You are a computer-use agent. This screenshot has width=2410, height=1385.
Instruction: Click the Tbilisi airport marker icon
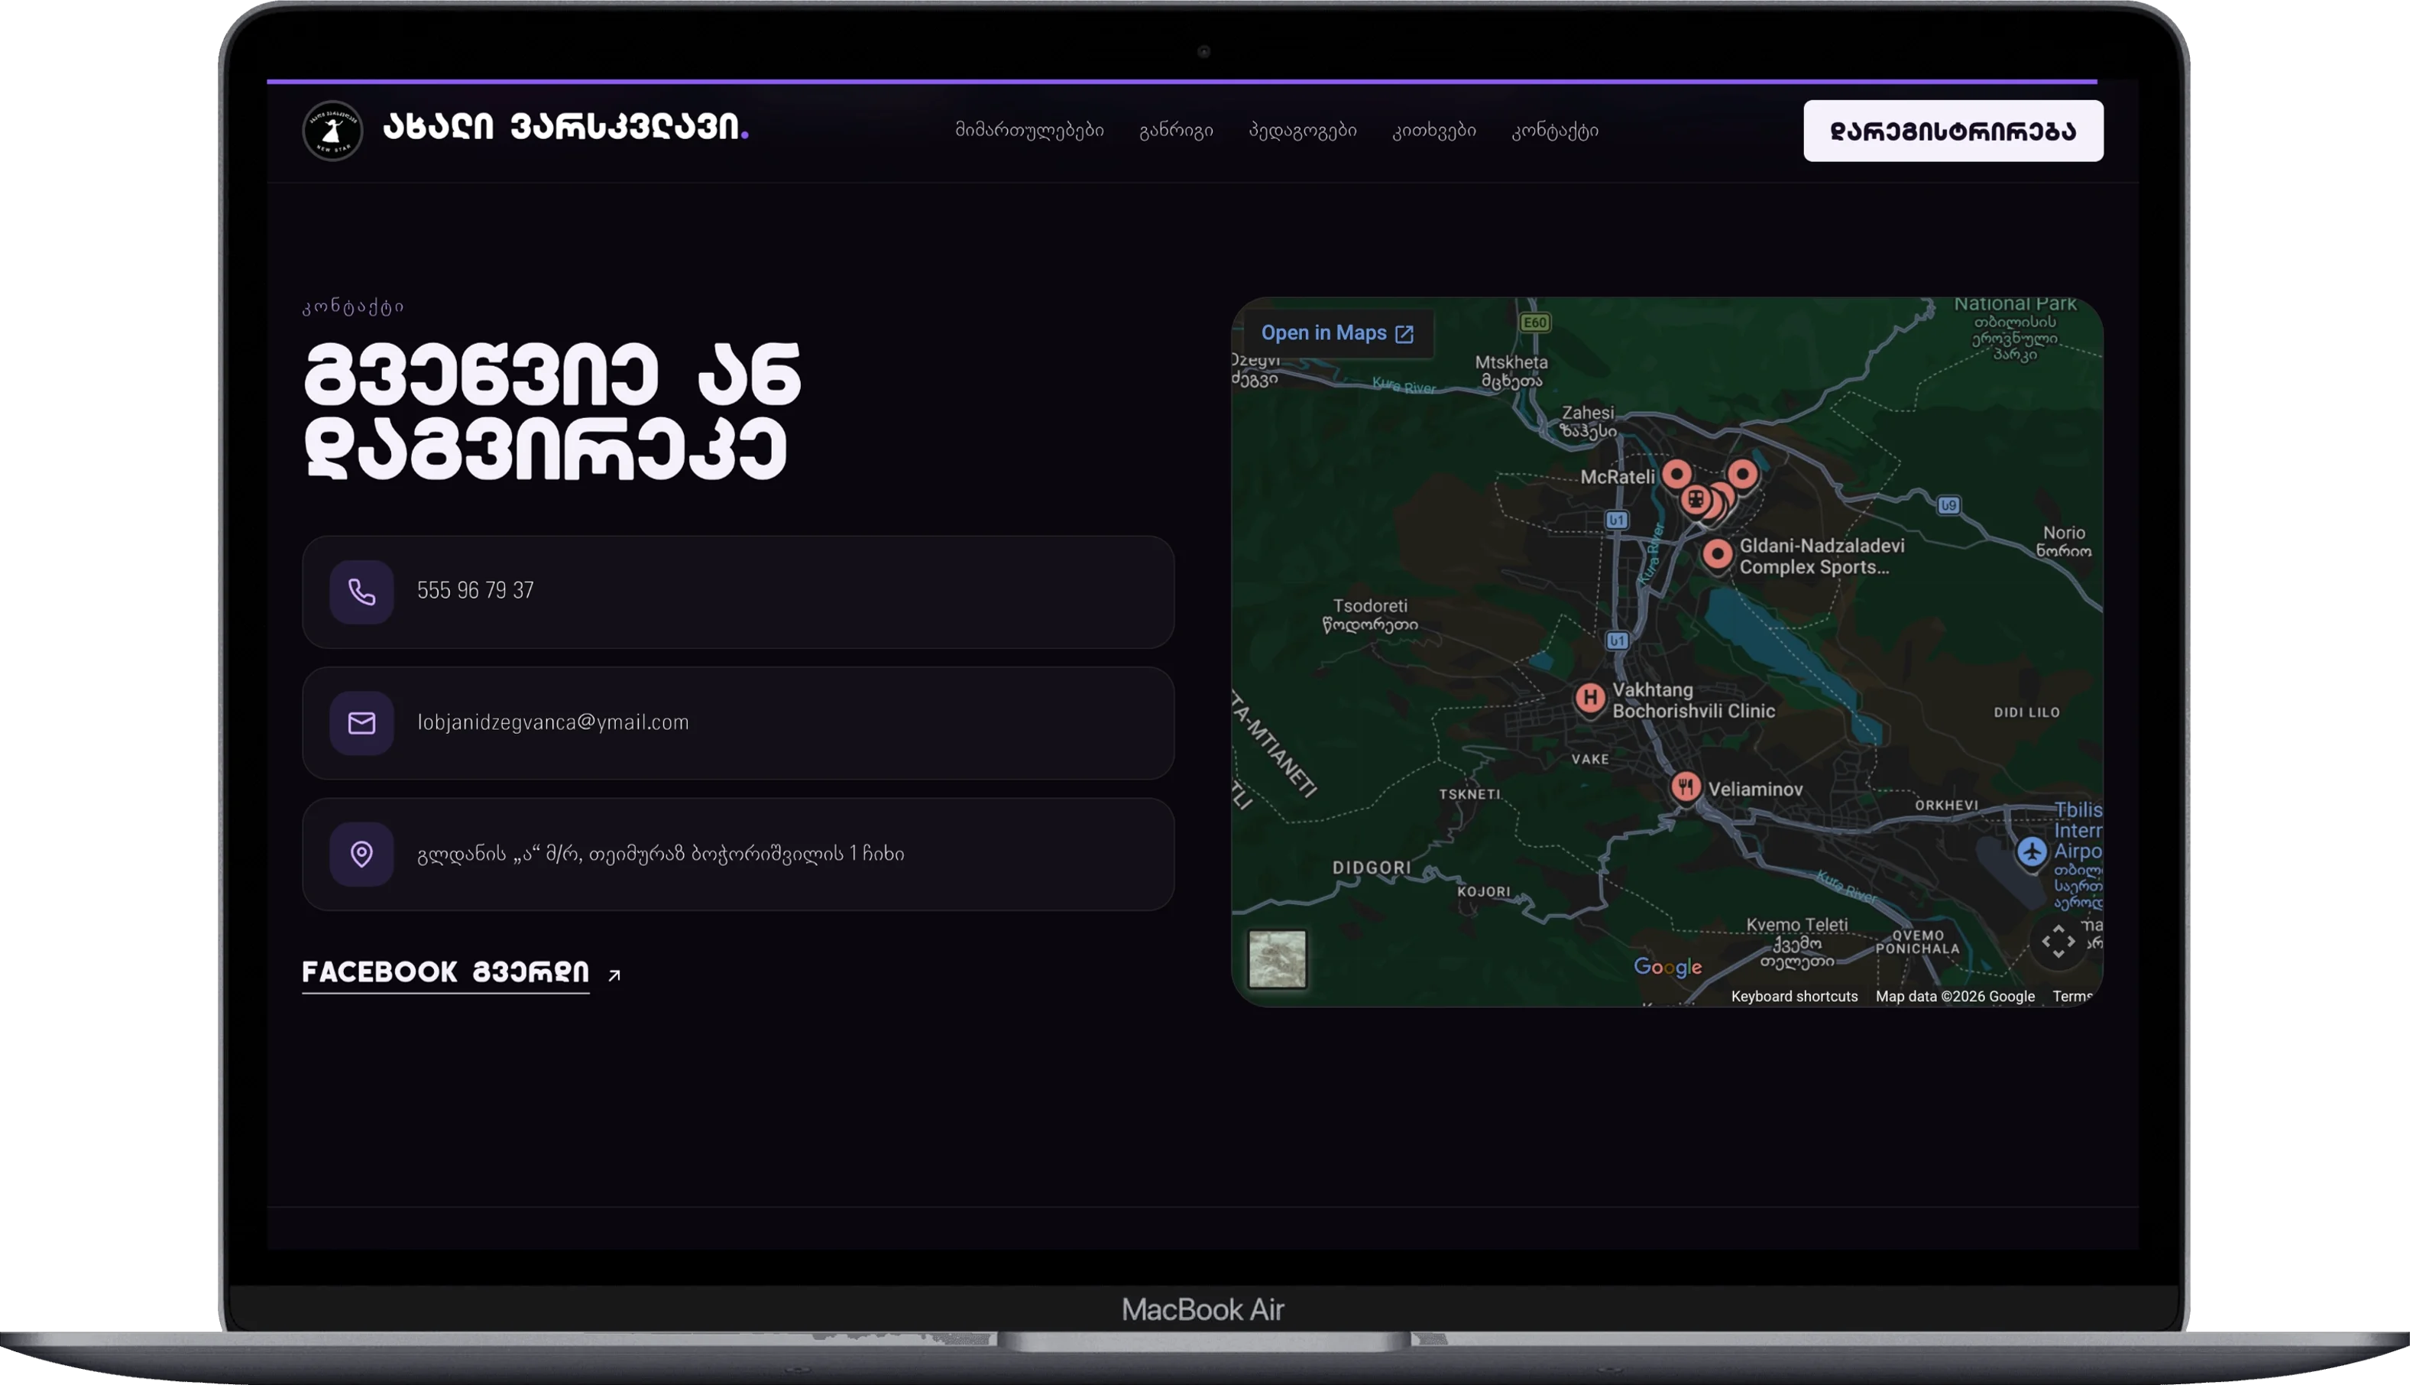[x=2032, y=851]
